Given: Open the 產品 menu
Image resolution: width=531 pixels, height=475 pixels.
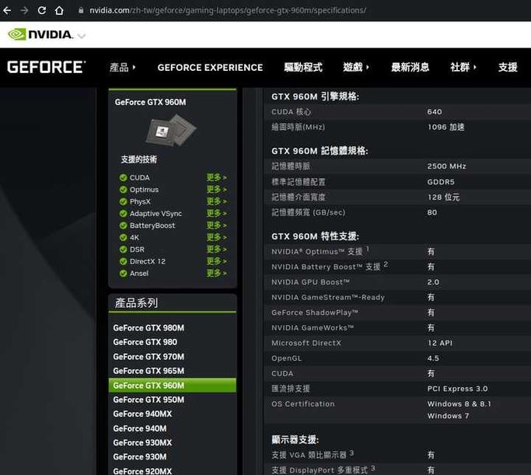Looking at the screenshot, I should point(119,68).
